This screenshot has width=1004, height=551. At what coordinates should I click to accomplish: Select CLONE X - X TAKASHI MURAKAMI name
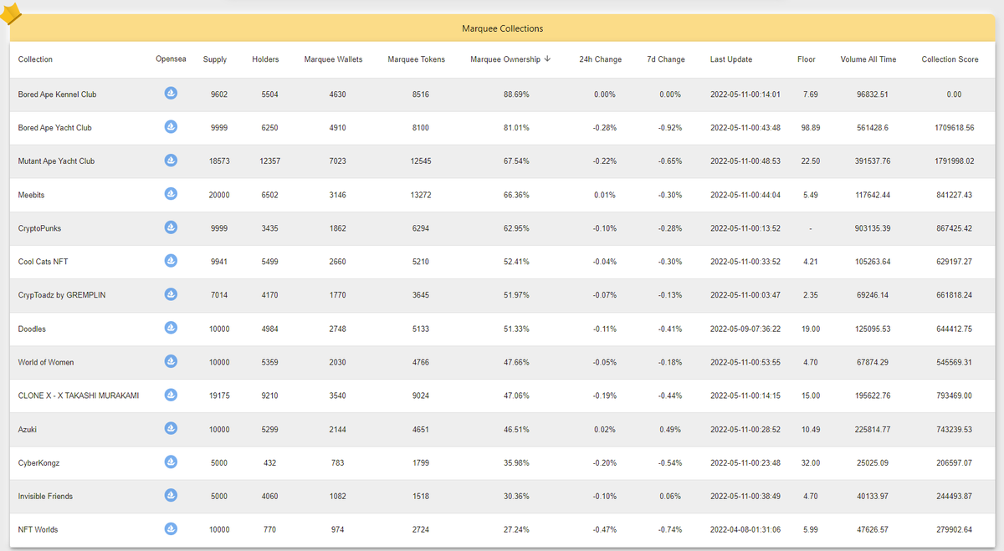(x=79, y=395)
